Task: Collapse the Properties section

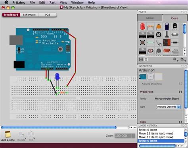Action: [x=180, y=92]
